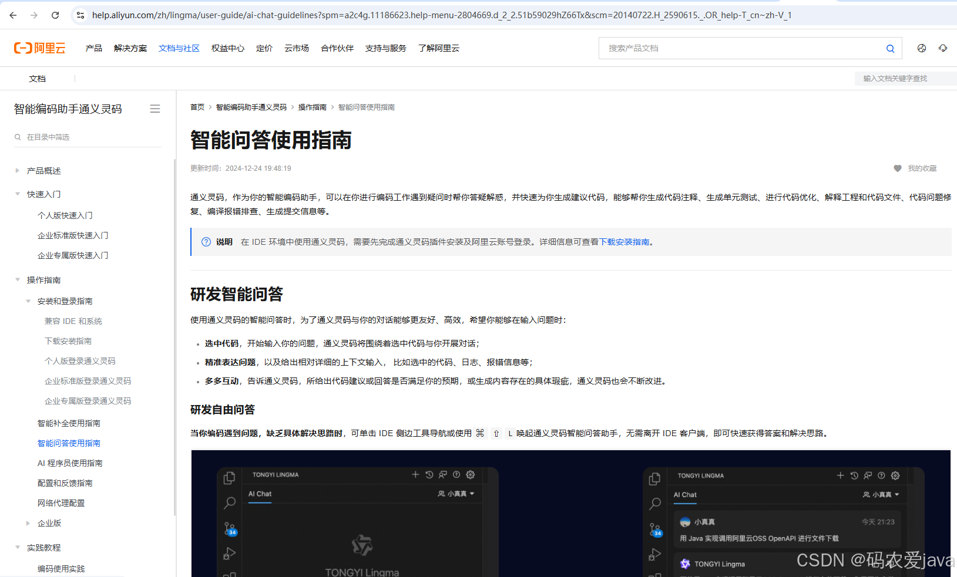Click the heart favorite icon
Screen dimensions: 957x577
[898, 168]
